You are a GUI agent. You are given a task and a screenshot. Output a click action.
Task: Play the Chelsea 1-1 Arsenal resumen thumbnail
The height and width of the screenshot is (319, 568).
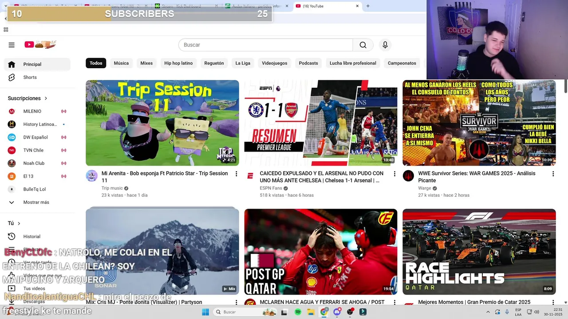pyautogui.click(x=321, y=123)
